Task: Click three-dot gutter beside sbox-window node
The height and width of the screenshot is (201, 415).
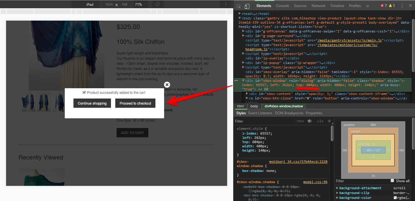Action: 236,81
